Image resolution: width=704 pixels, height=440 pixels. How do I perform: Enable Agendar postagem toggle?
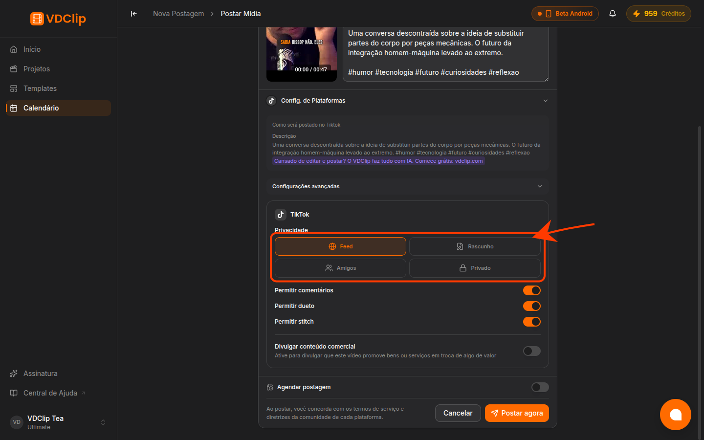click(x=540, y=387)
